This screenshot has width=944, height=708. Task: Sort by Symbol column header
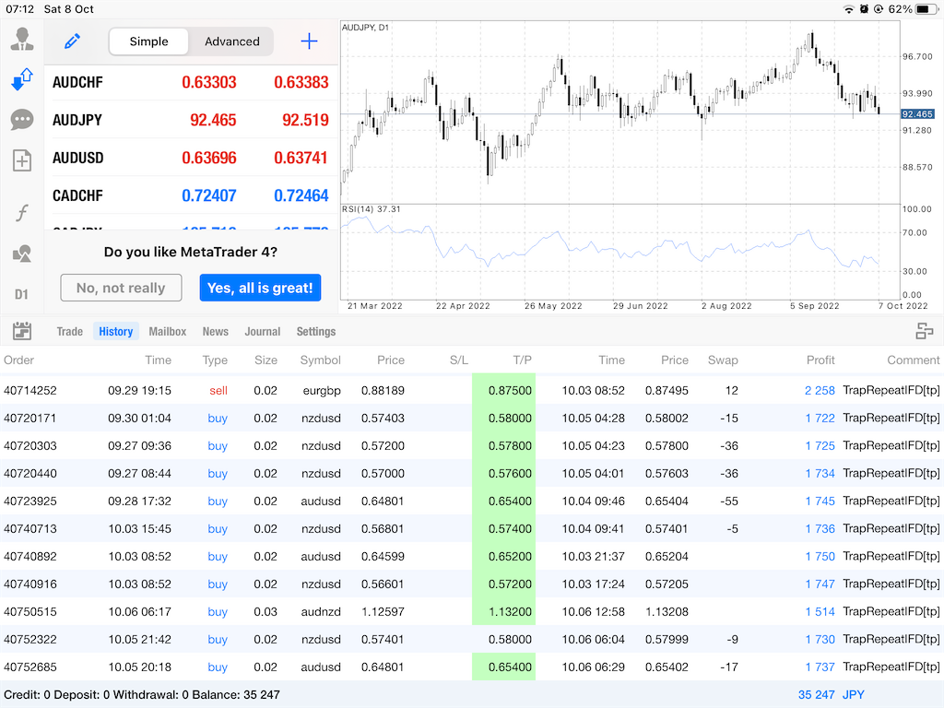(x=320, y=360)
